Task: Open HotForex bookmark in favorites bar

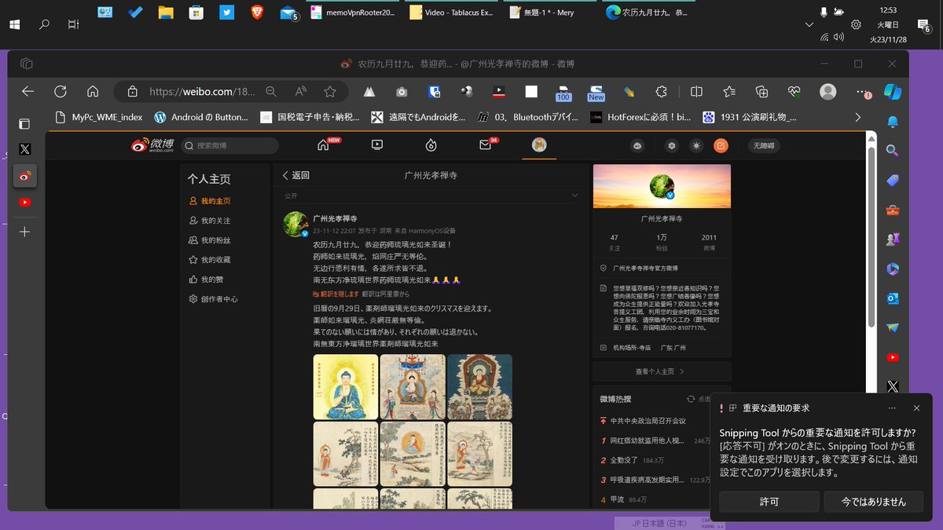Action: pyautogui.click(x=640, y=117)
